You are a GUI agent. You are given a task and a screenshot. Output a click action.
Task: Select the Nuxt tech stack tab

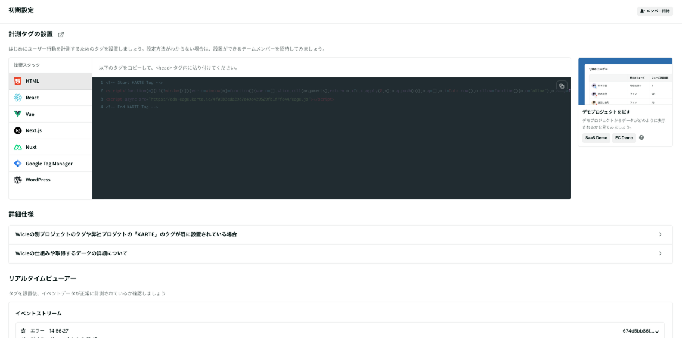pos(51,147)
